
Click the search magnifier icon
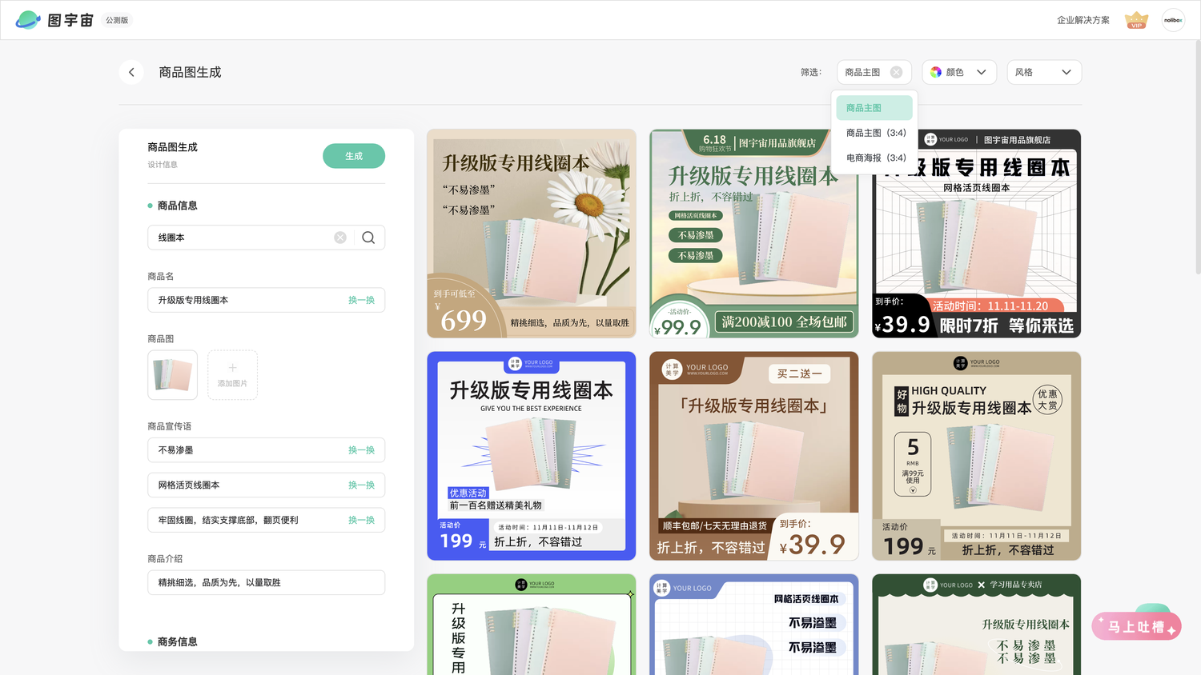(x=368, y=238)
